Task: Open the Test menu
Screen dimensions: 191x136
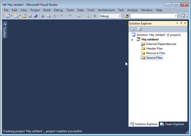Action: tap(121, 10)
